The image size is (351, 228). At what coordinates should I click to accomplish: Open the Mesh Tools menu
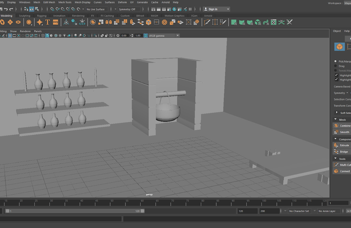pos(65,2)
